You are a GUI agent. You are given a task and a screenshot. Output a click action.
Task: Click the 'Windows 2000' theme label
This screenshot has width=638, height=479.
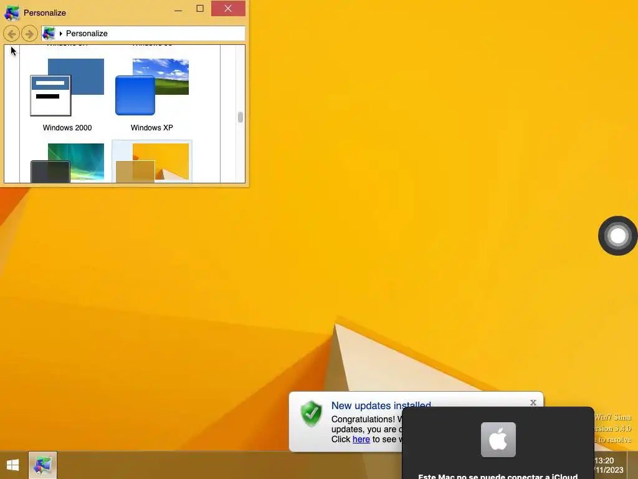(x=67, y=128)
